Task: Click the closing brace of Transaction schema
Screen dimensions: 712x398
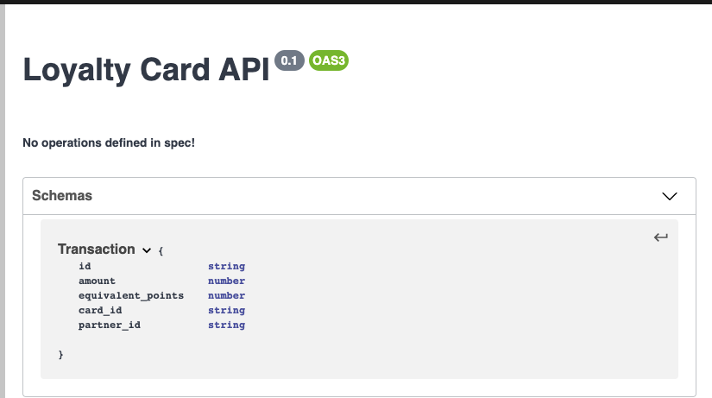Action: 60,354
